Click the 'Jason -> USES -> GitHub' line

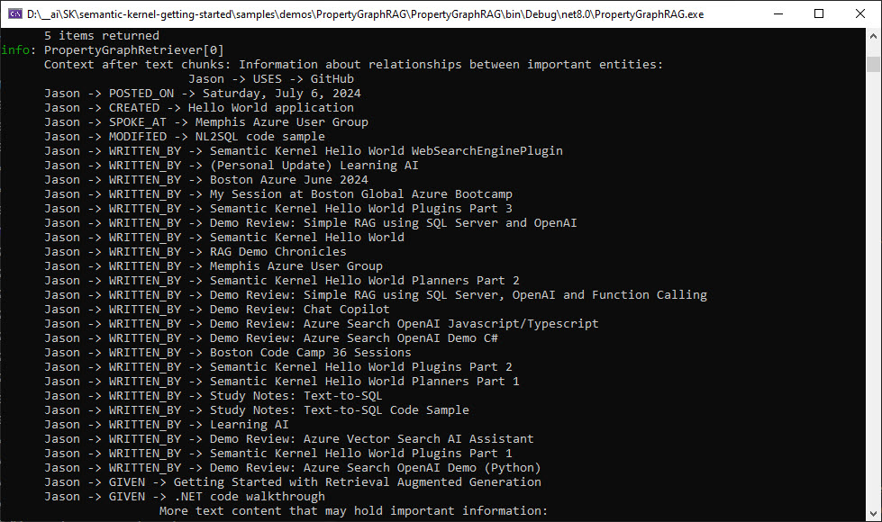pyautogui.click(x=271, y=78)
